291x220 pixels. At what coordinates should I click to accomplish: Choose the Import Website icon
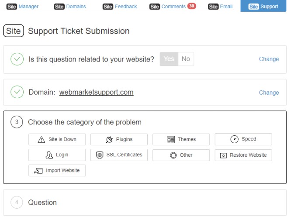[38, 171]
